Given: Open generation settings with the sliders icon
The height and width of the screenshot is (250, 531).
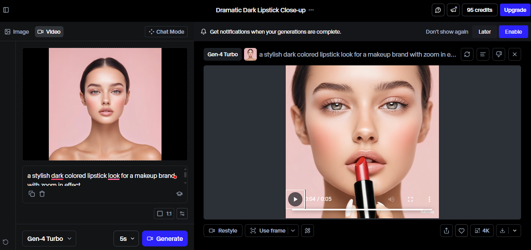Looking at the screenshot, I should (x=182, y=213).
